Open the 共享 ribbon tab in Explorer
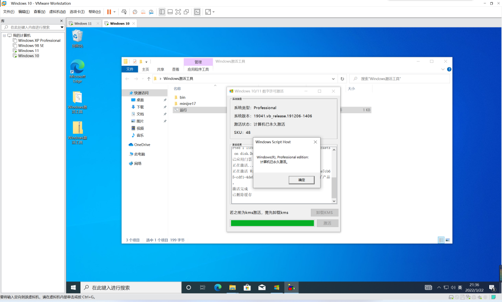Viewport: 502px width, 302px height. click(160, 69)
